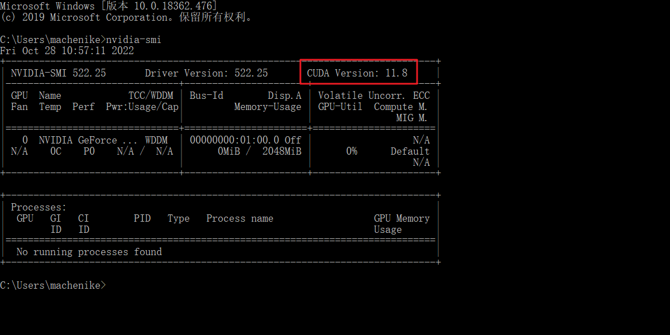Click the bus id 00000000:01:00.0
This screenshot has height=335, width=670.
click(234, 140)
